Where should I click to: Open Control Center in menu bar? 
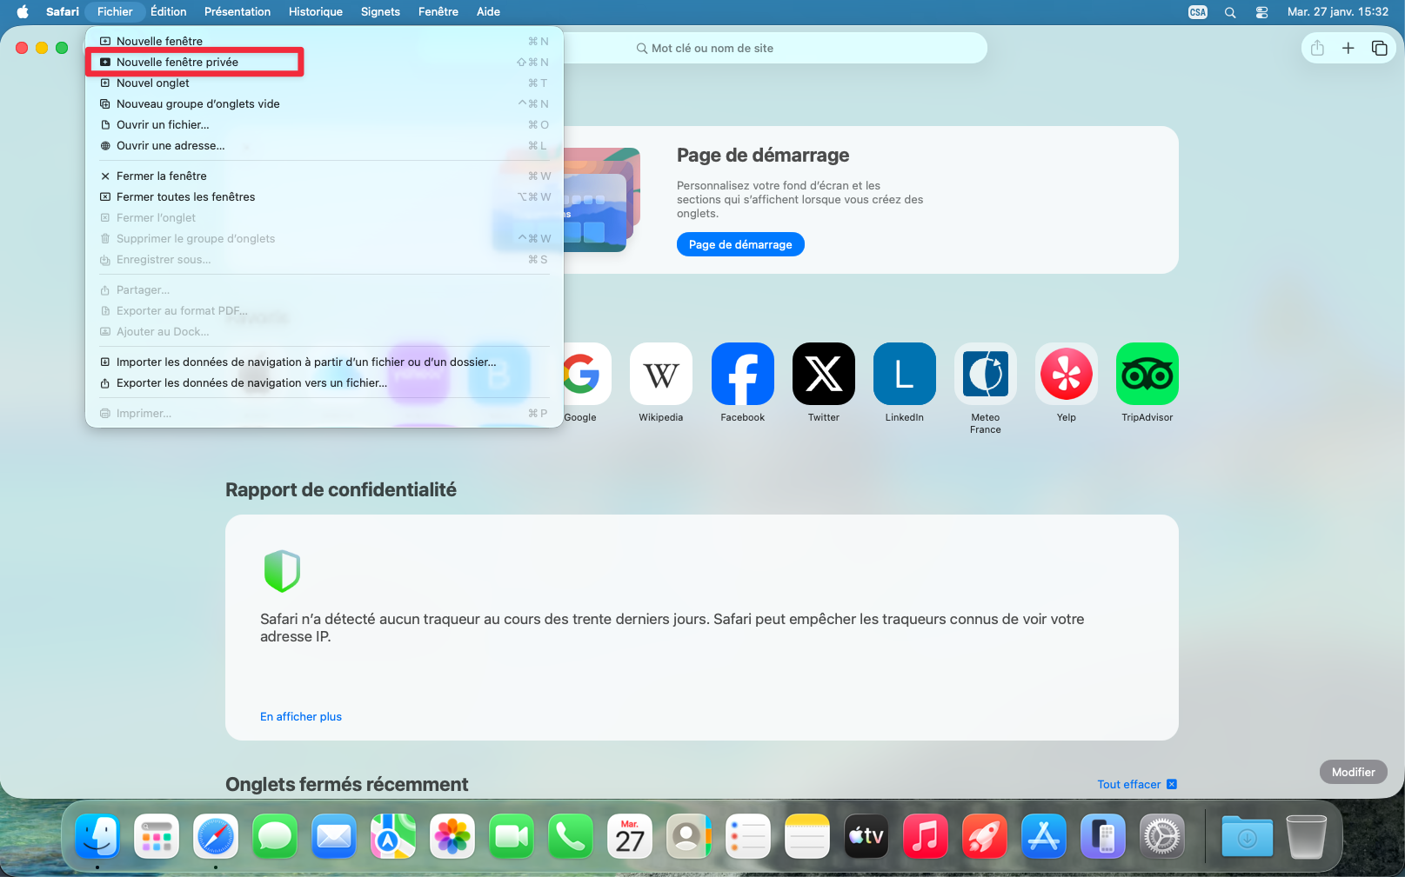(1261, 12)
